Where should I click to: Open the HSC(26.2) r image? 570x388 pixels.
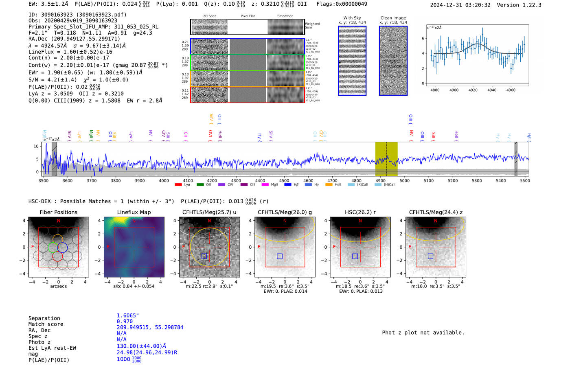pyautogui.click(x=360, y=247)
